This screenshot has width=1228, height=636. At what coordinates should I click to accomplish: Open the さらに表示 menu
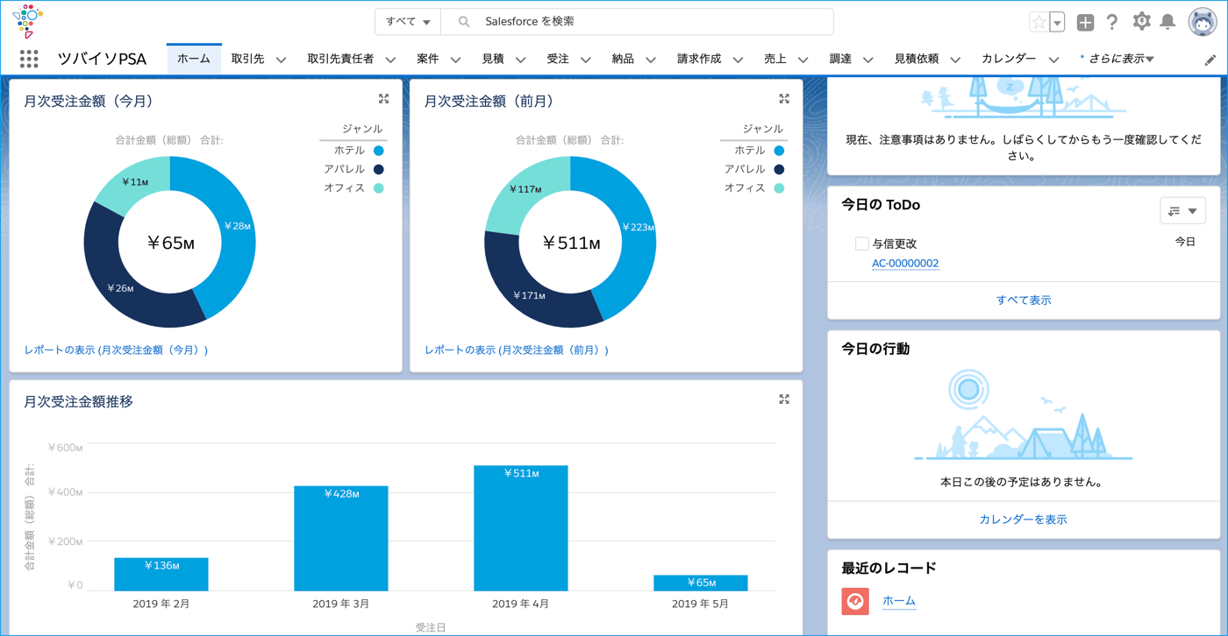pos(1117,59)
